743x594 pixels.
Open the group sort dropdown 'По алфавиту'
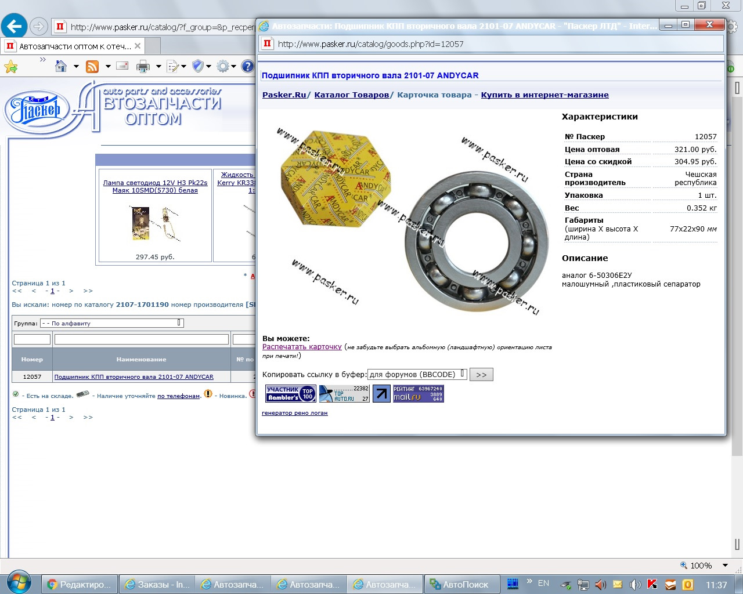coord(112,323)
